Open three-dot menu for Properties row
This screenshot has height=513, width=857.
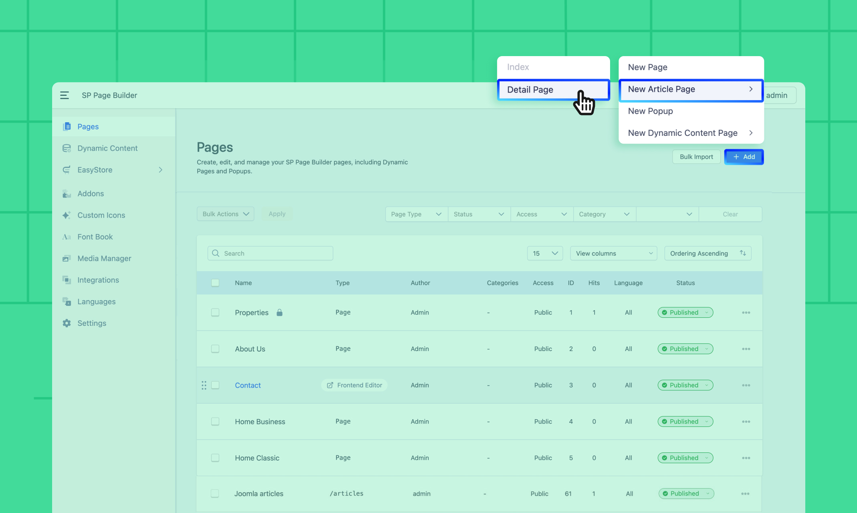pos(746,313)
